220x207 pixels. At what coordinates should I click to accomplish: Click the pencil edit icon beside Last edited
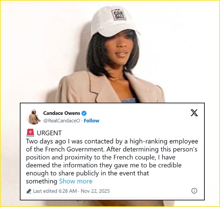29,191
